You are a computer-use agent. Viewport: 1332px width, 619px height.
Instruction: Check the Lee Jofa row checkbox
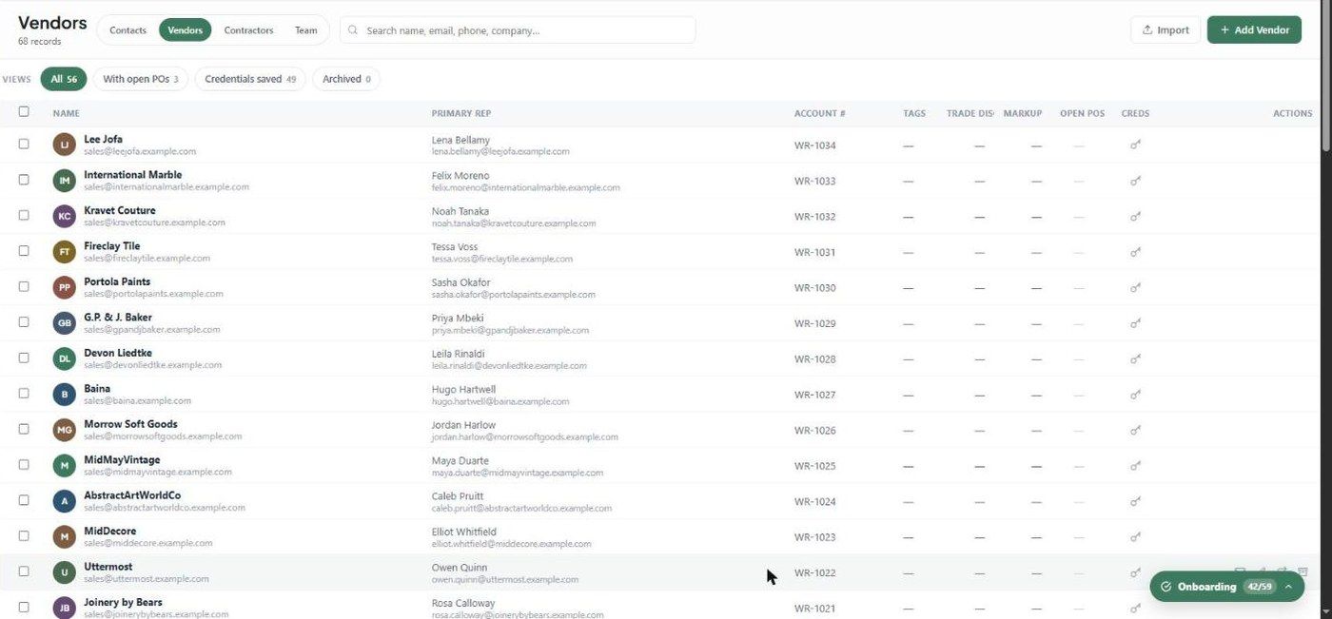(24, 144)
